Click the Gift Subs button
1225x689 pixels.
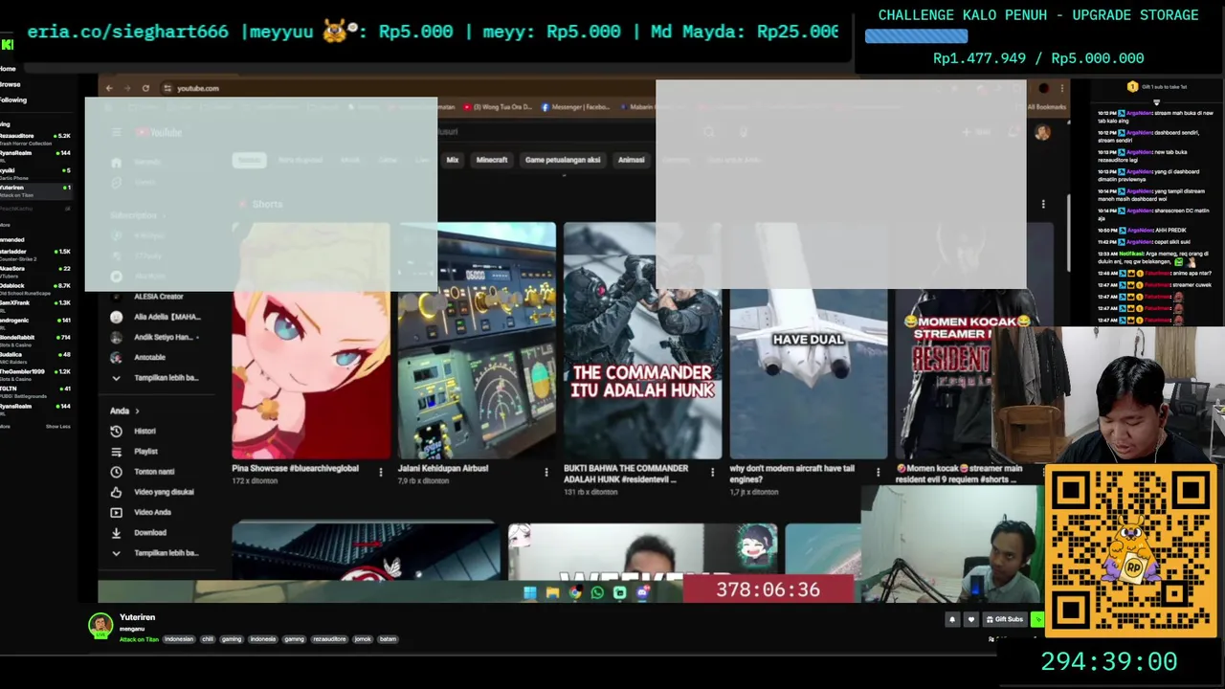coord(1005,619)
